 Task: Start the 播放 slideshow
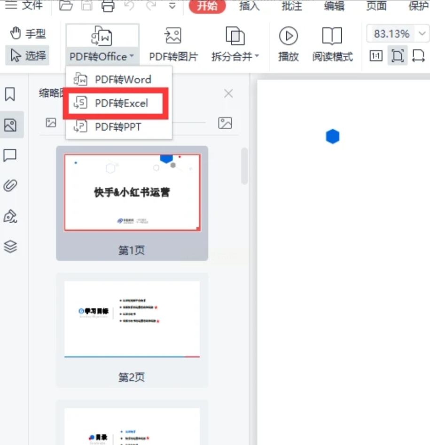289,45
